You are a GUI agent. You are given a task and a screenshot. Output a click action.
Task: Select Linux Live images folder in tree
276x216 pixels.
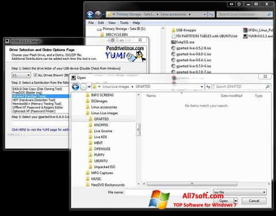tap(102, 113)
